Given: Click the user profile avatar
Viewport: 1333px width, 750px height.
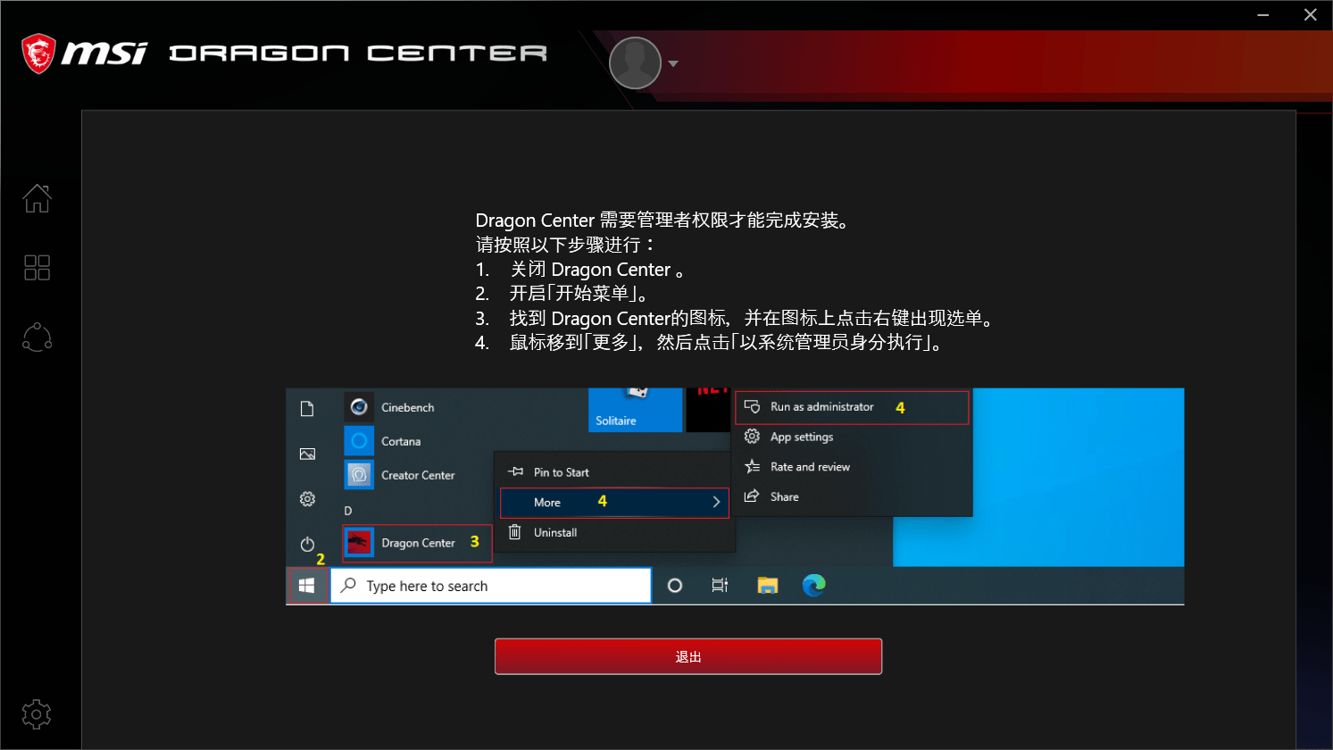Looking at the screenshot, I should click(635, 63).
